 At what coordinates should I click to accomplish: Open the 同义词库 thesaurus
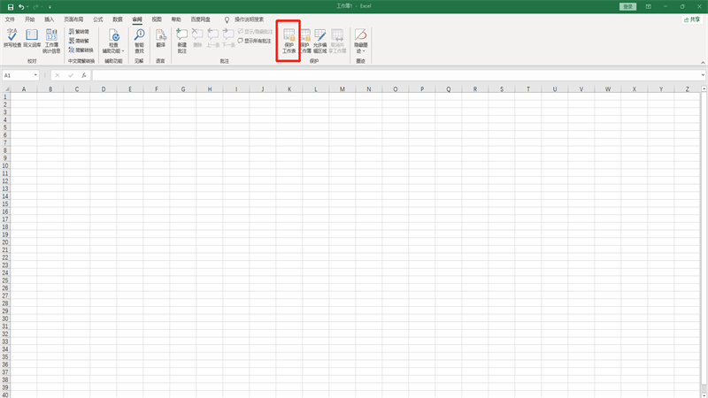coord(32,40)
